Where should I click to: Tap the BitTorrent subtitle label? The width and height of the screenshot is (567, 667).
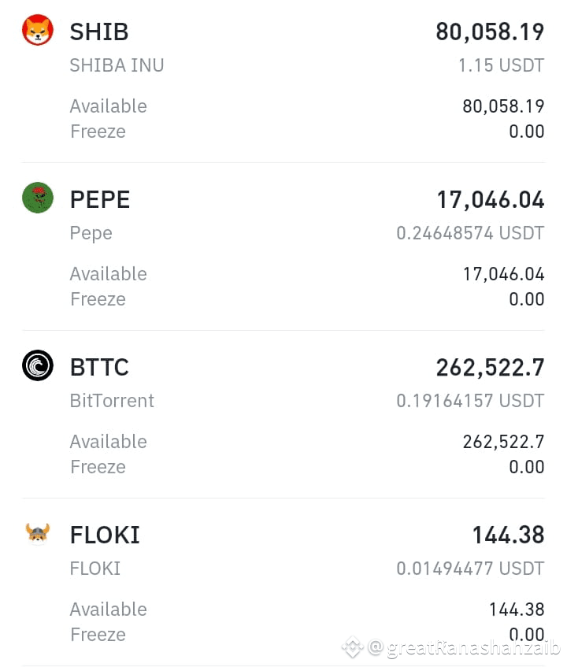(113, 401)
